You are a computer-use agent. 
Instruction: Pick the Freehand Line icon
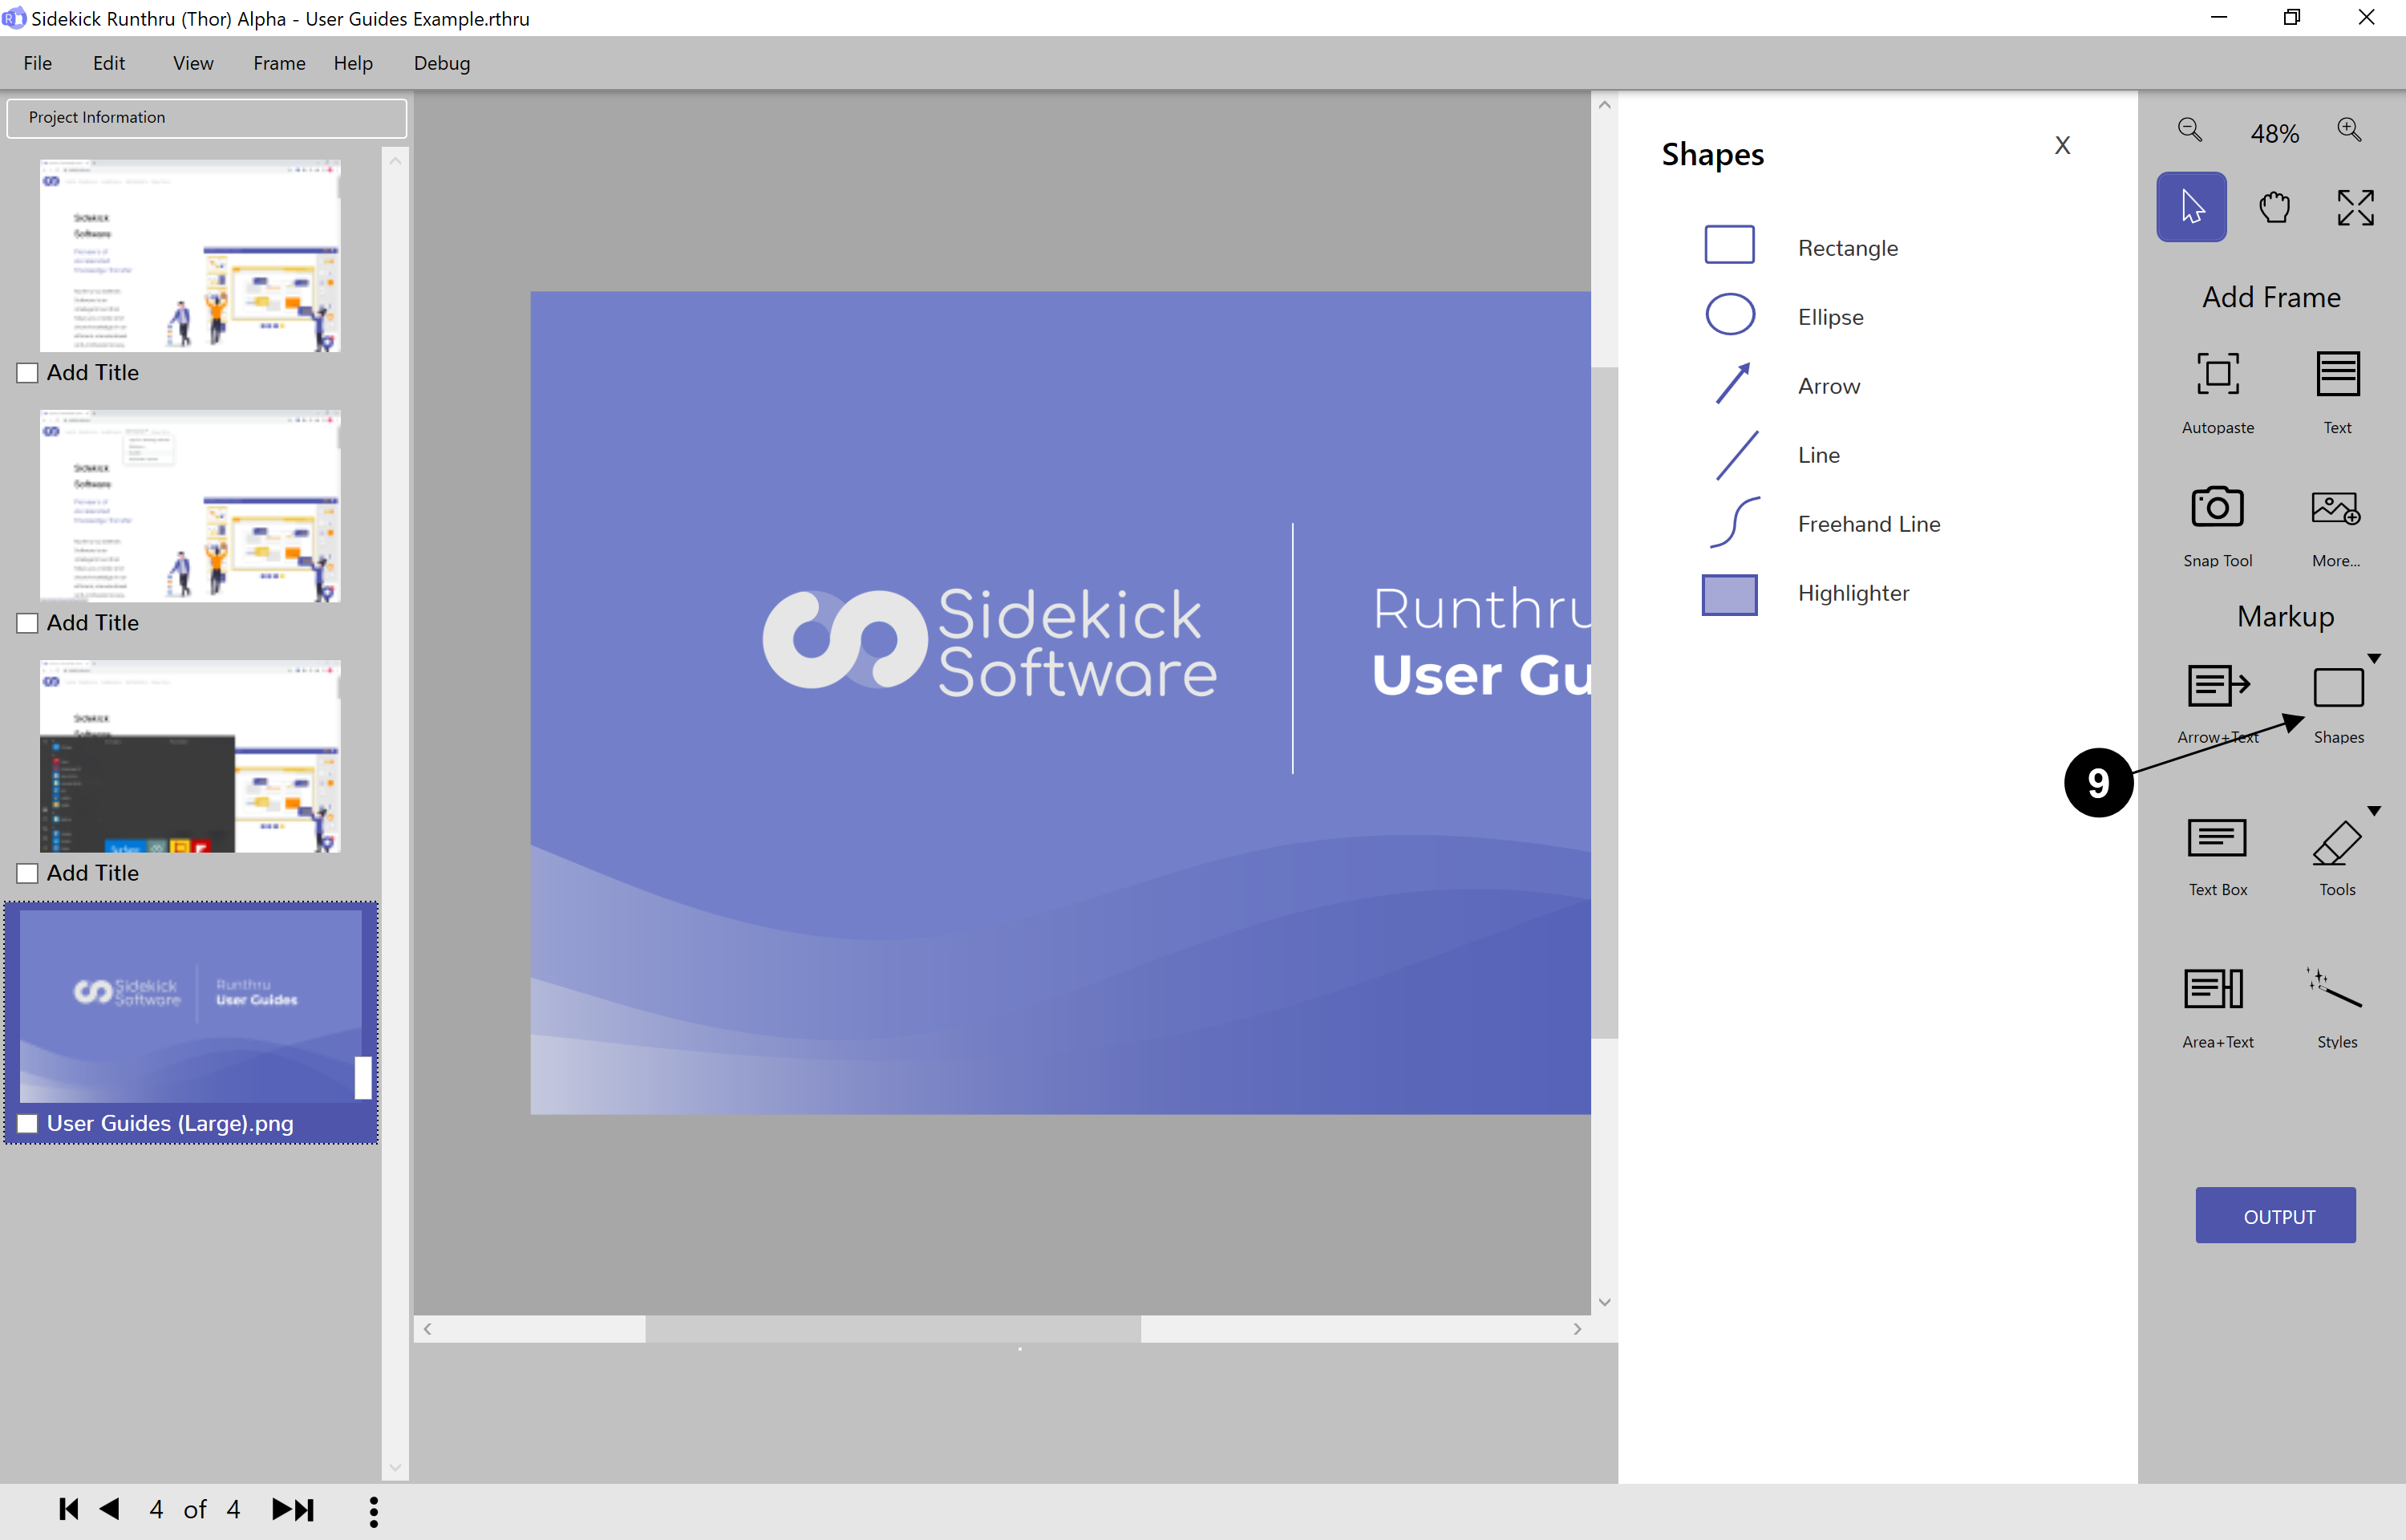(x=1734, y=522)
